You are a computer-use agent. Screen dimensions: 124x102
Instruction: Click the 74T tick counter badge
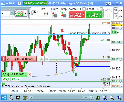(x=114, y=32)
